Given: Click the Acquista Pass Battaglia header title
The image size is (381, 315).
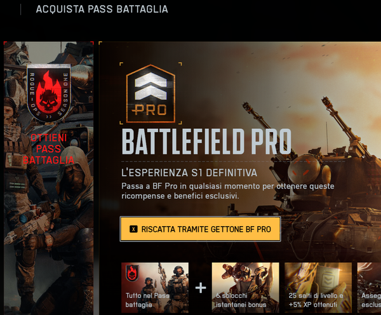Looking at the screenshot, I should [102, 10].
